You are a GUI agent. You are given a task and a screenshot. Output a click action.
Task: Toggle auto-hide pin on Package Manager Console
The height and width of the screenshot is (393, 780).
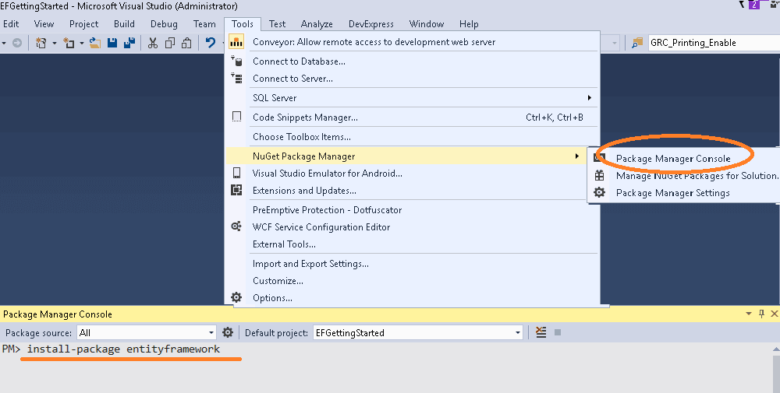(761, 314)
